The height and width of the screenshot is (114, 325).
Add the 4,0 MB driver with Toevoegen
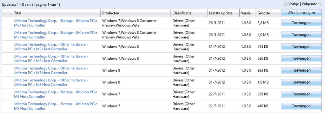coord(302,35)
